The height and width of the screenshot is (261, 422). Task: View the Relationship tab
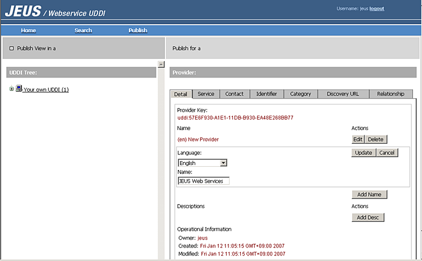tap(391, 94)
